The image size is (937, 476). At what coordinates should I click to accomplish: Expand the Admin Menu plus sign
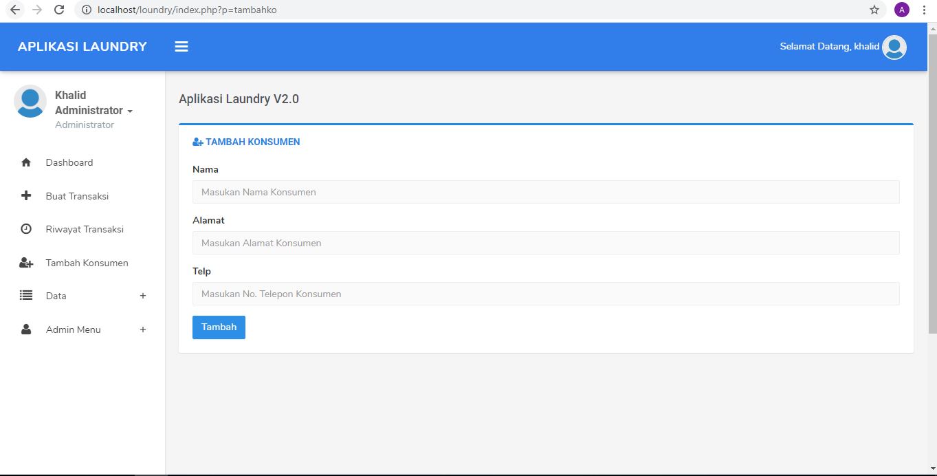click(143, 329)
